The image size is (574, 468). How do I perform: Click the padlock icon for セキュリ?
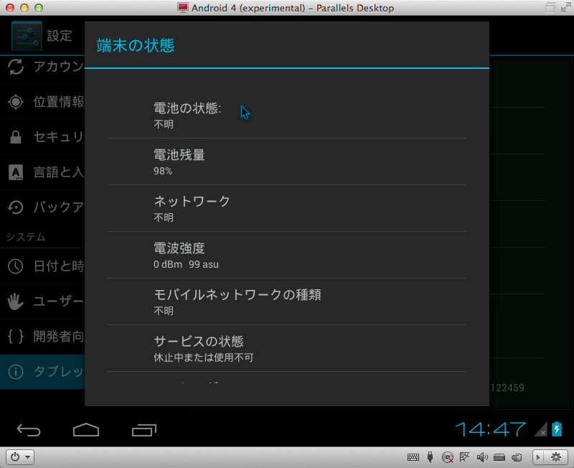[x=16, y=137]
